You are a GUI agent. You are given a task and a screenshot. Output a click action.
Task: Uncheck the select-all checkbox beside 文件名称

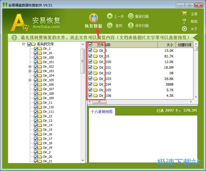[x=90, y=45]
